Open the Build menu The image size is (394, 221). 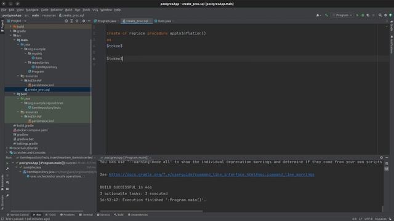click(68, 10)
